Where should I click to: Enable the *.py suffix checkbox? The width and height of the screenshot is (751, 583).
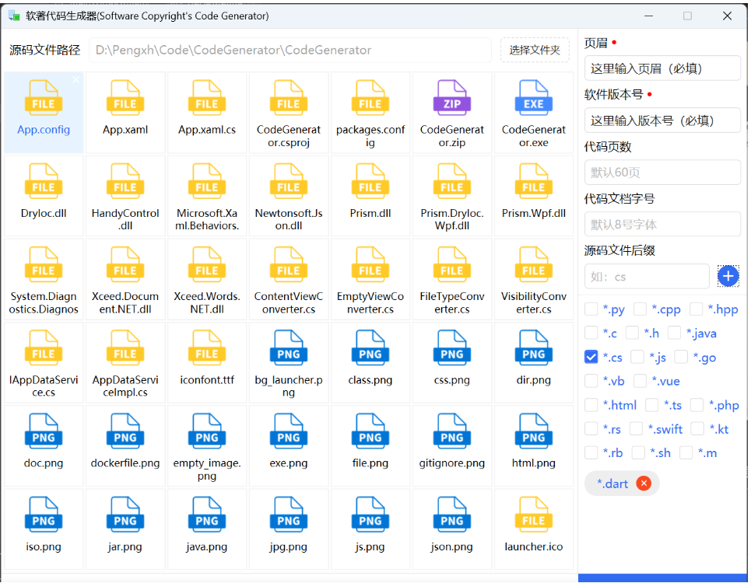591,309
